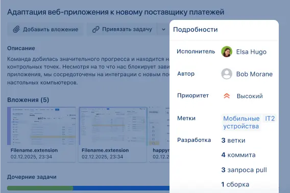290x193 pixels.
Task: Open the IT2 label tag
Action: 270,118
